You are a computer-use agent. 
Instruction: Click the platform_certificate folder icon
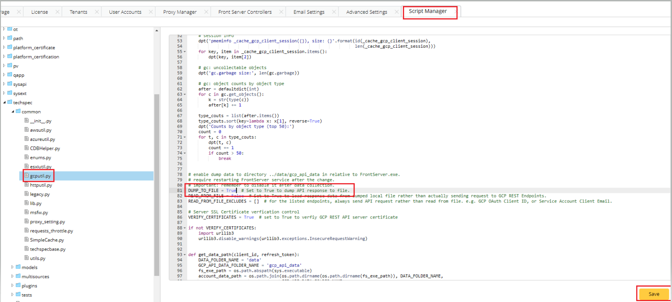pos(9,47)
